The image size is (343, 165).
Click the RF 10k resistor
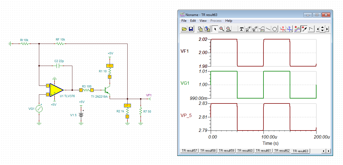pyautogui.click(x=60, y=44)
